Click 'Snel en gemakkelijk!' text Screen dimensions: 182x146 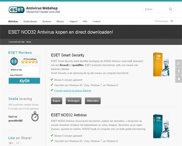tap(16, 119)
